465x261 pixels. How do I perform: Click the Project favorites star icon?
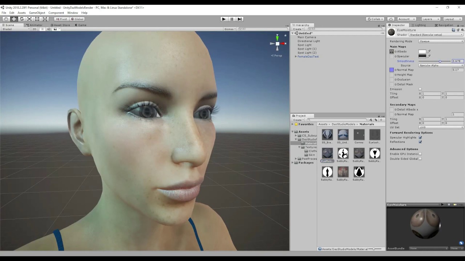381,120
